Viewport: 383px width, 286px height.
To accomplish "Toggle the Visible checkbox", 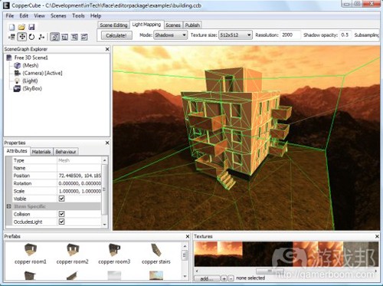I will (61, 199).
